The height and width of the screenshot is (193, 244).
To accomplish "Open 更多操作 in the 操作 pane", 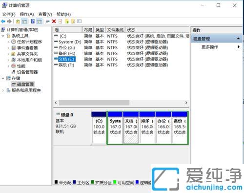I will point(210,47).
